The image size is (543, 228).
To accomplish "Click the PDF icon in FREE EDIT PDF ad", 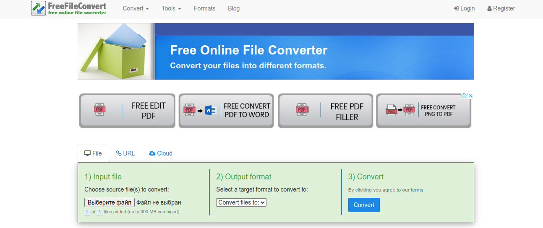I will pos(100,110).
